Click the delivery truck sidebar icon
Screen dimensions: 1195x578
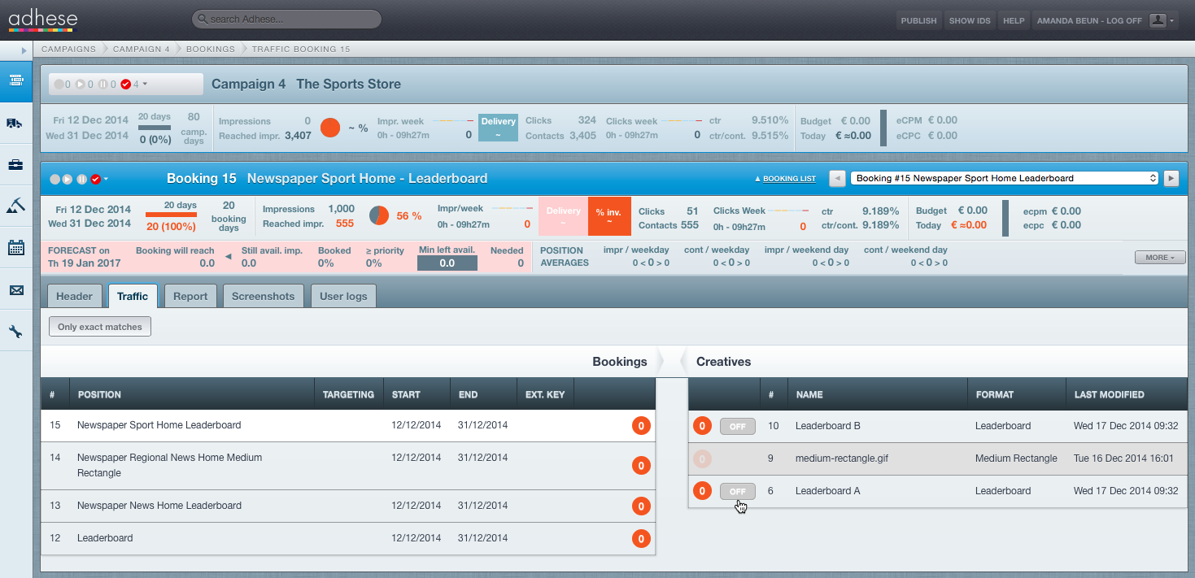pyautogui.click(x=15, y=123)
